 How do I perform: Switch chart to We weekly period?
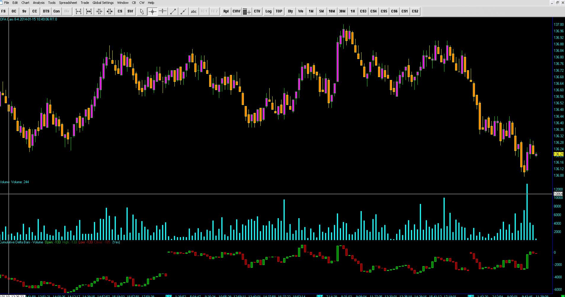[301, 11]
